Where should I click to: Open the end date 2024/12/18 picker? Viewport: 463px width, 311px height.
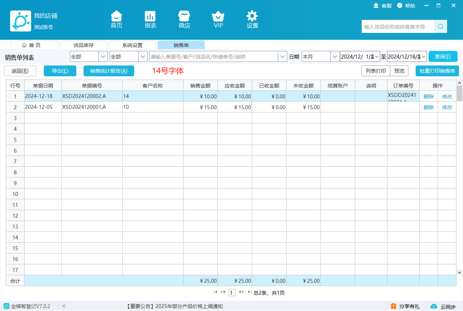(424, 56)
